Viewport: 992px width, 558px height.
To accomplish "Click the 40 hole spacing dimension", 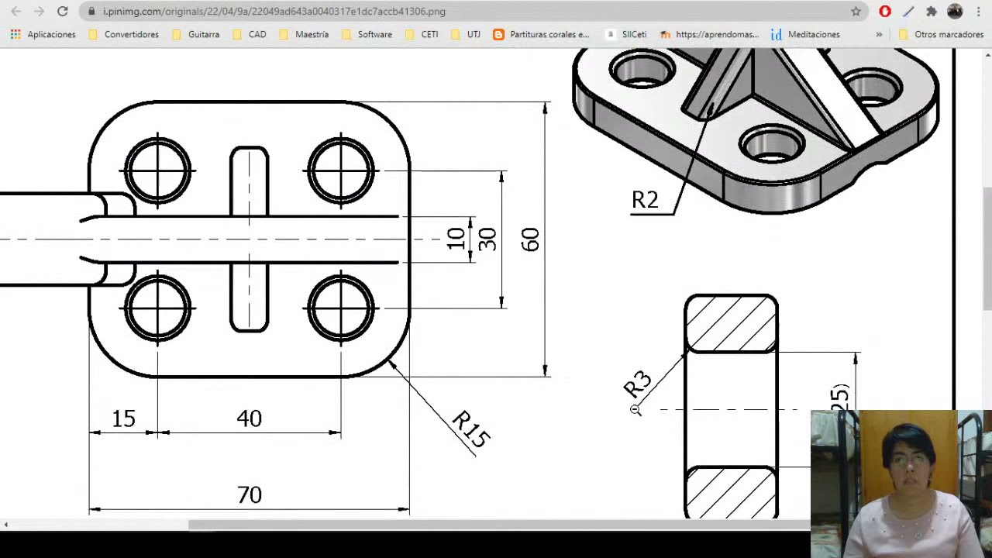I will (249, 418).
